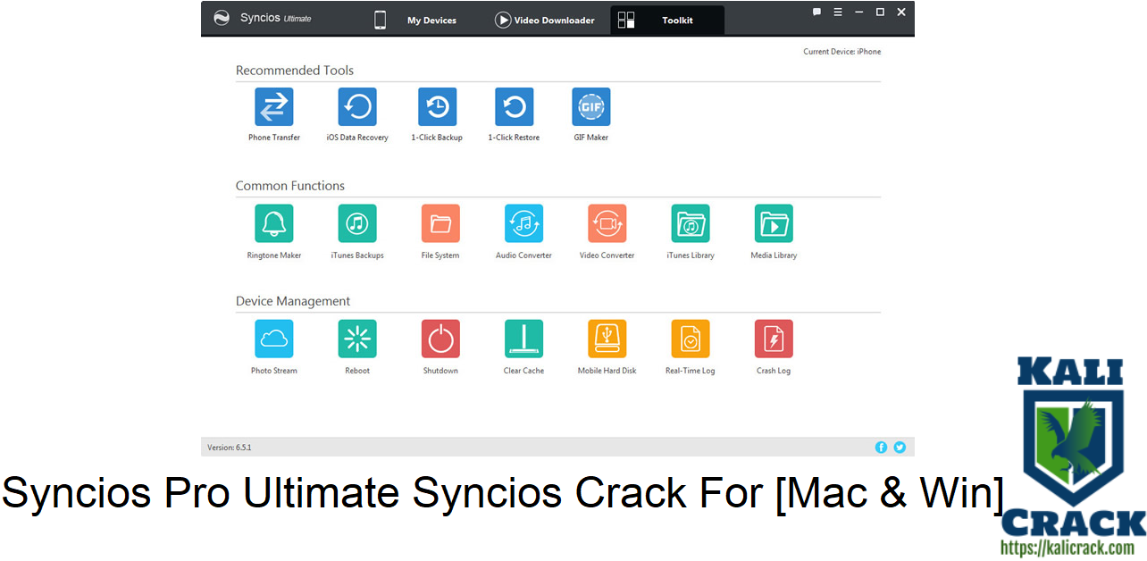Click the Reboot device icon
Viewport: 1147px width, 561px height.
click(357, 339)
